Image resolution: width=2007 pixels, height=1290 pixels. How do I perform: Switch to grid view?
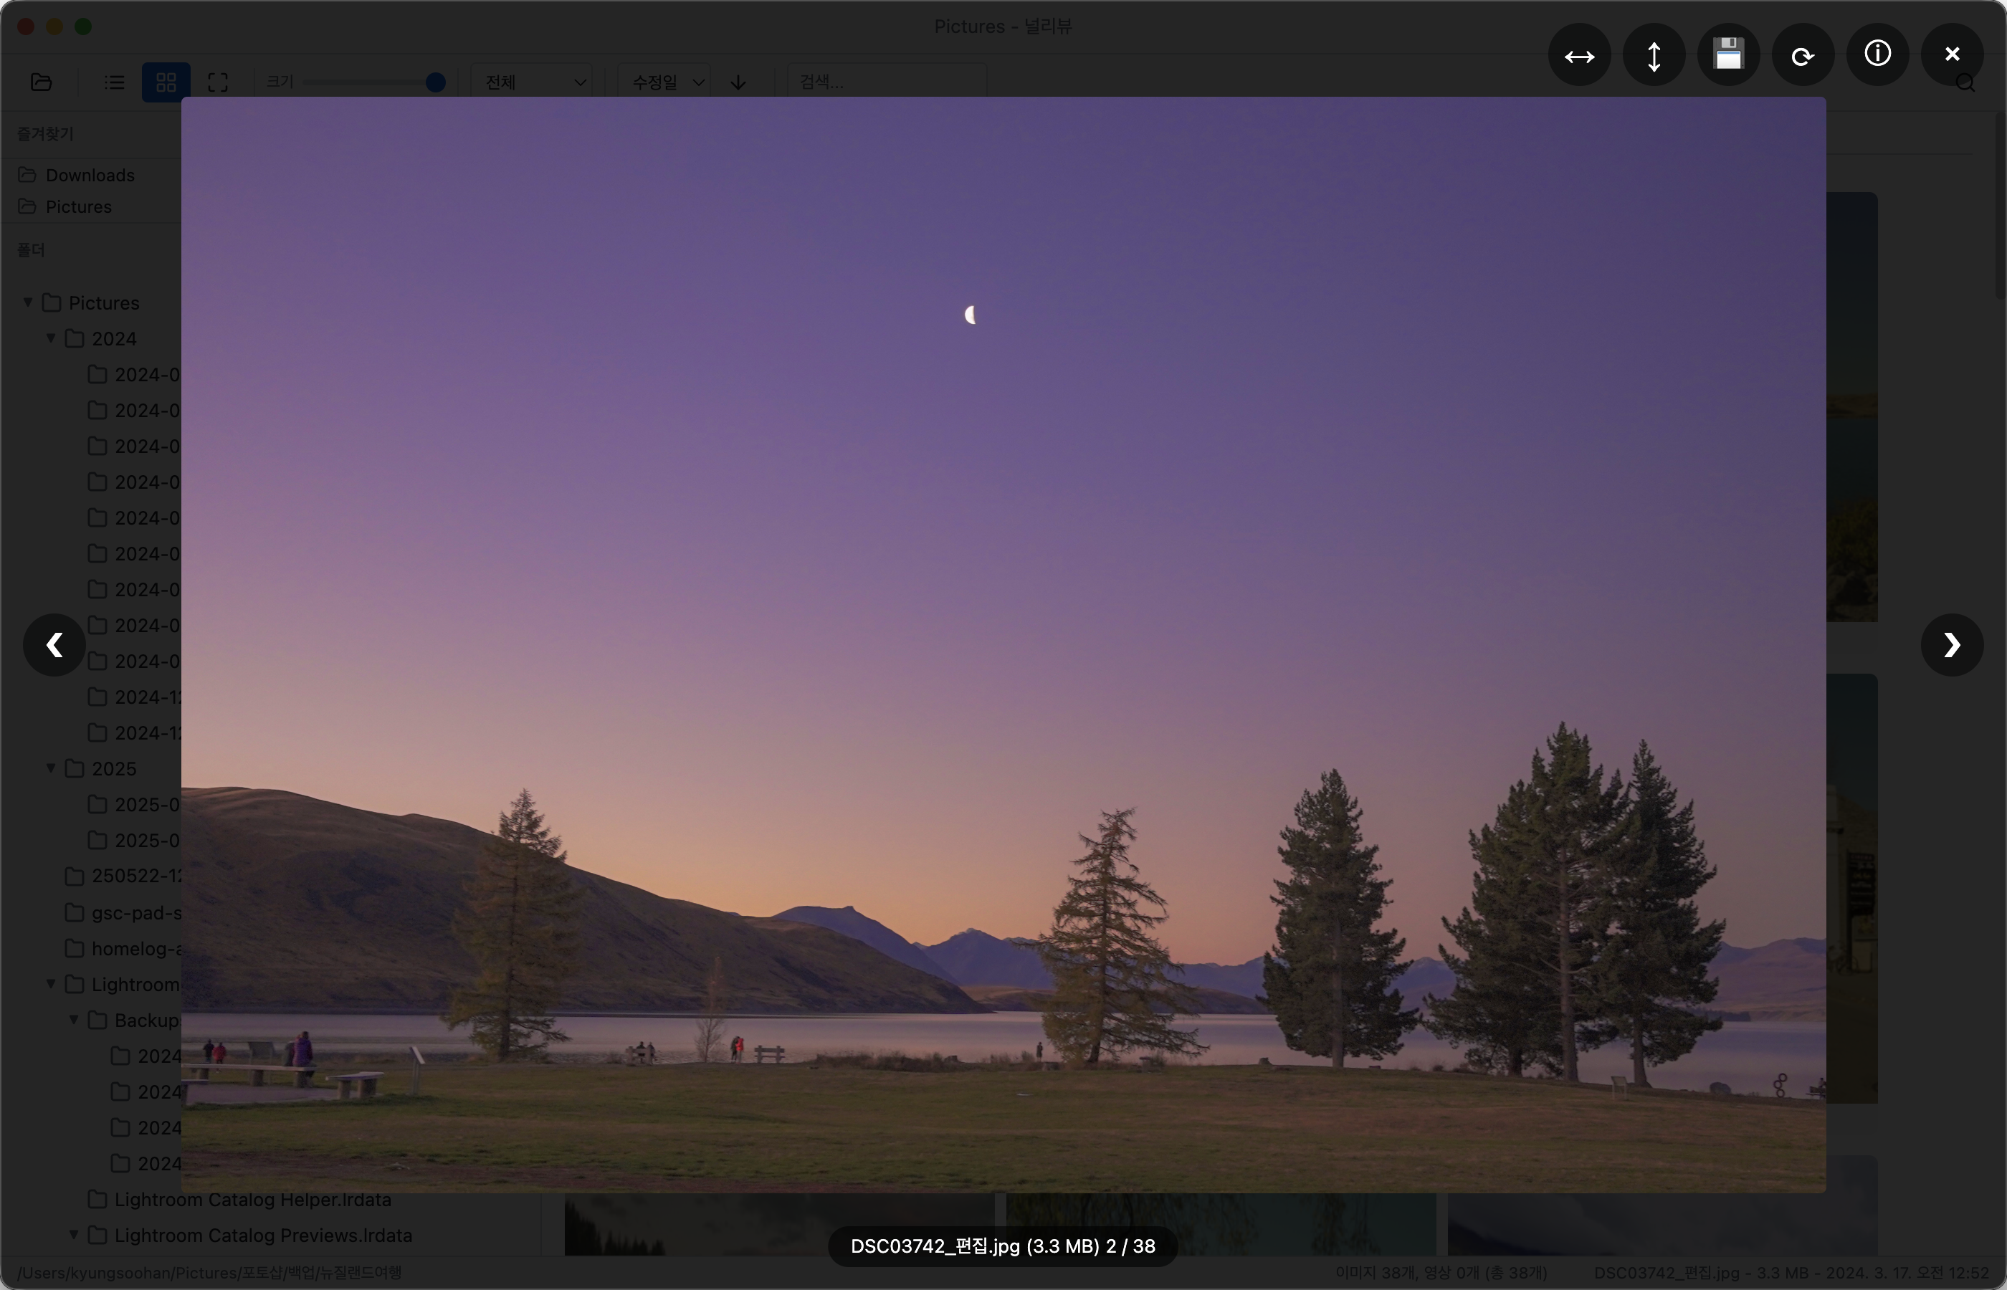click(x=166, y=82)
